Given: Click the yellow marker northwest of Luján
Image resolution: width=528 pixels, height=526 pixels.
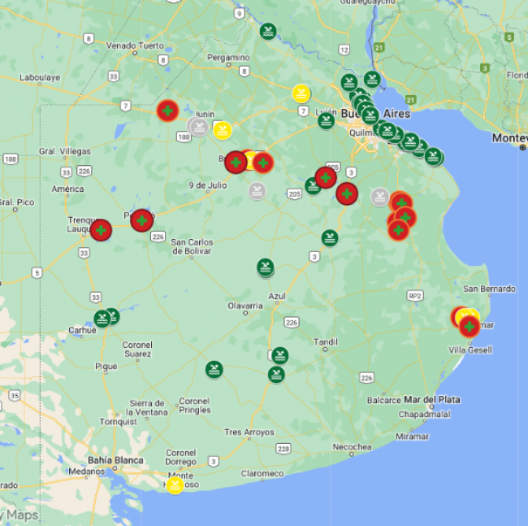Looking at the screenshot, I should (x=301, y=93).
